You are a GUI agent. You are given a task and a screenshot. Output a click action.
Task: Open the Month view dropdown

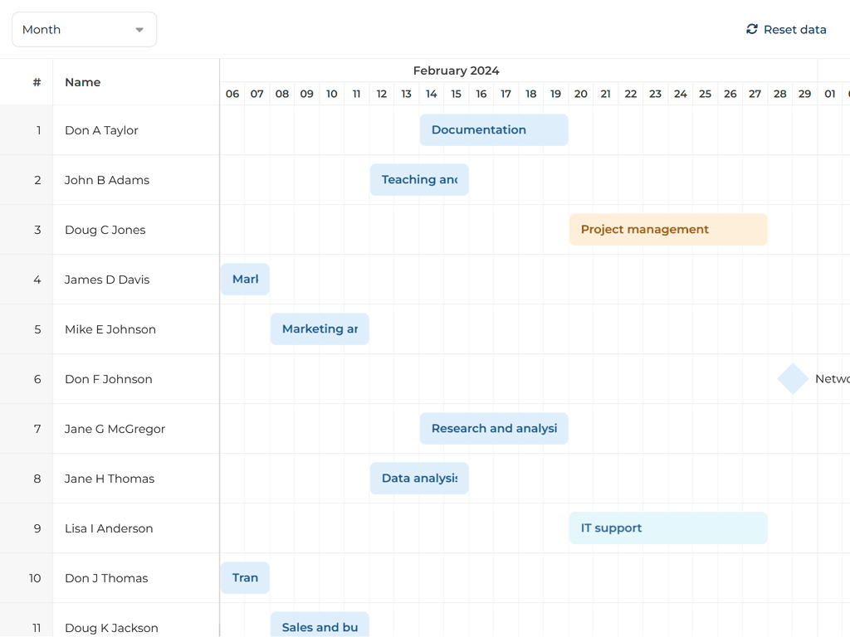(84, 30)
